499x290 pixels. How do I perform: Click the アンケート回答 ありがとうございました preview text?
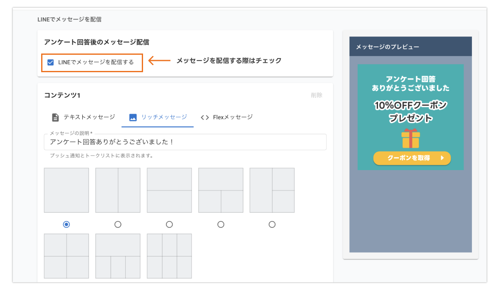[411, 83]
